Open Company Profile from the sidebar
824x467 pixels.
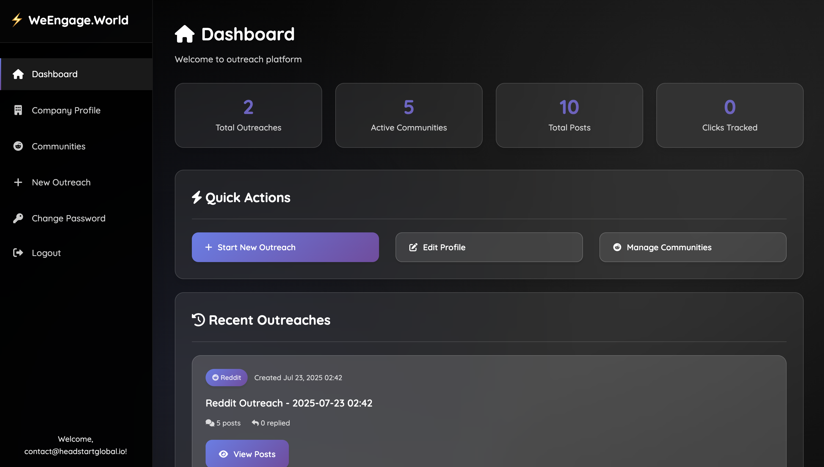(x=76, y=110)
